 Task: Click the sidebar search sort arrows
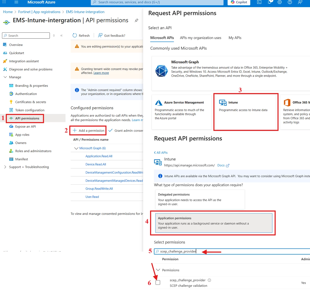coord(54,35)
